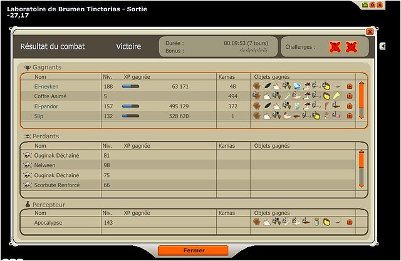Click the green icon in top-right corner
This screenshot has height=261, width=401.
365,4
